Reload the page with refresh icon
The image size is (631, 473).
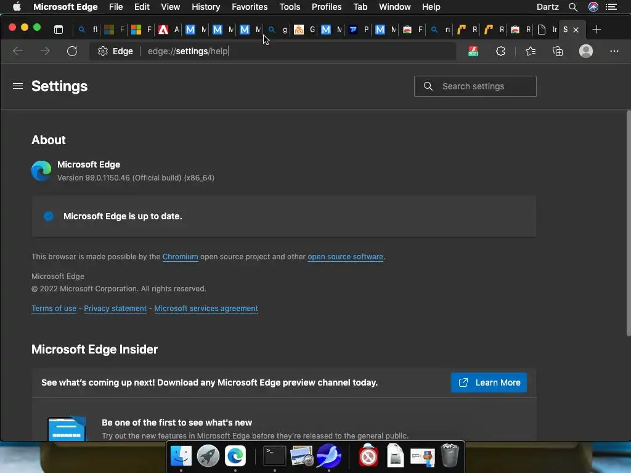[x=72, y=51]
